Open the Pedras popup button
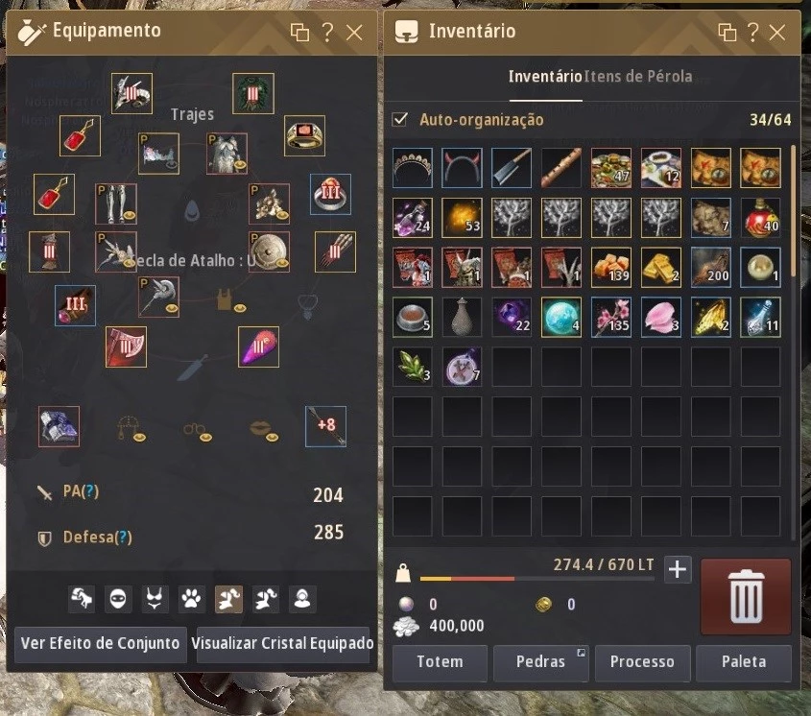Viewport: 811px width, 716px height. tap(540, 661)
